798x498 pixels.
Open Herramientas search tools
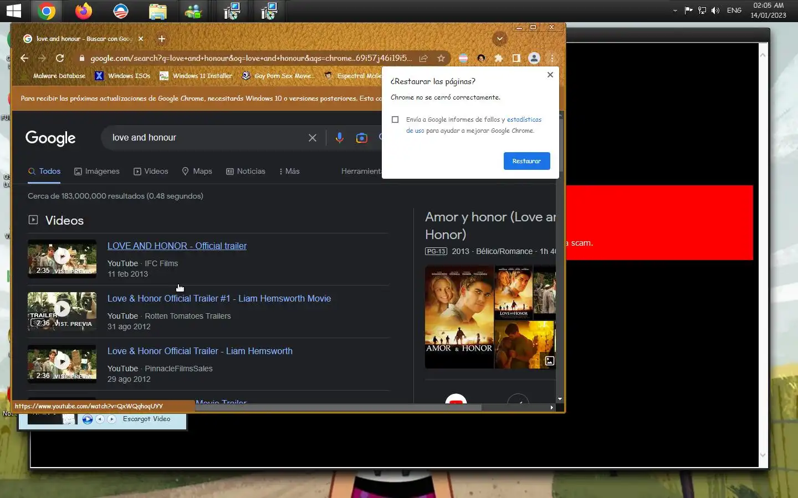click(361, 172)
